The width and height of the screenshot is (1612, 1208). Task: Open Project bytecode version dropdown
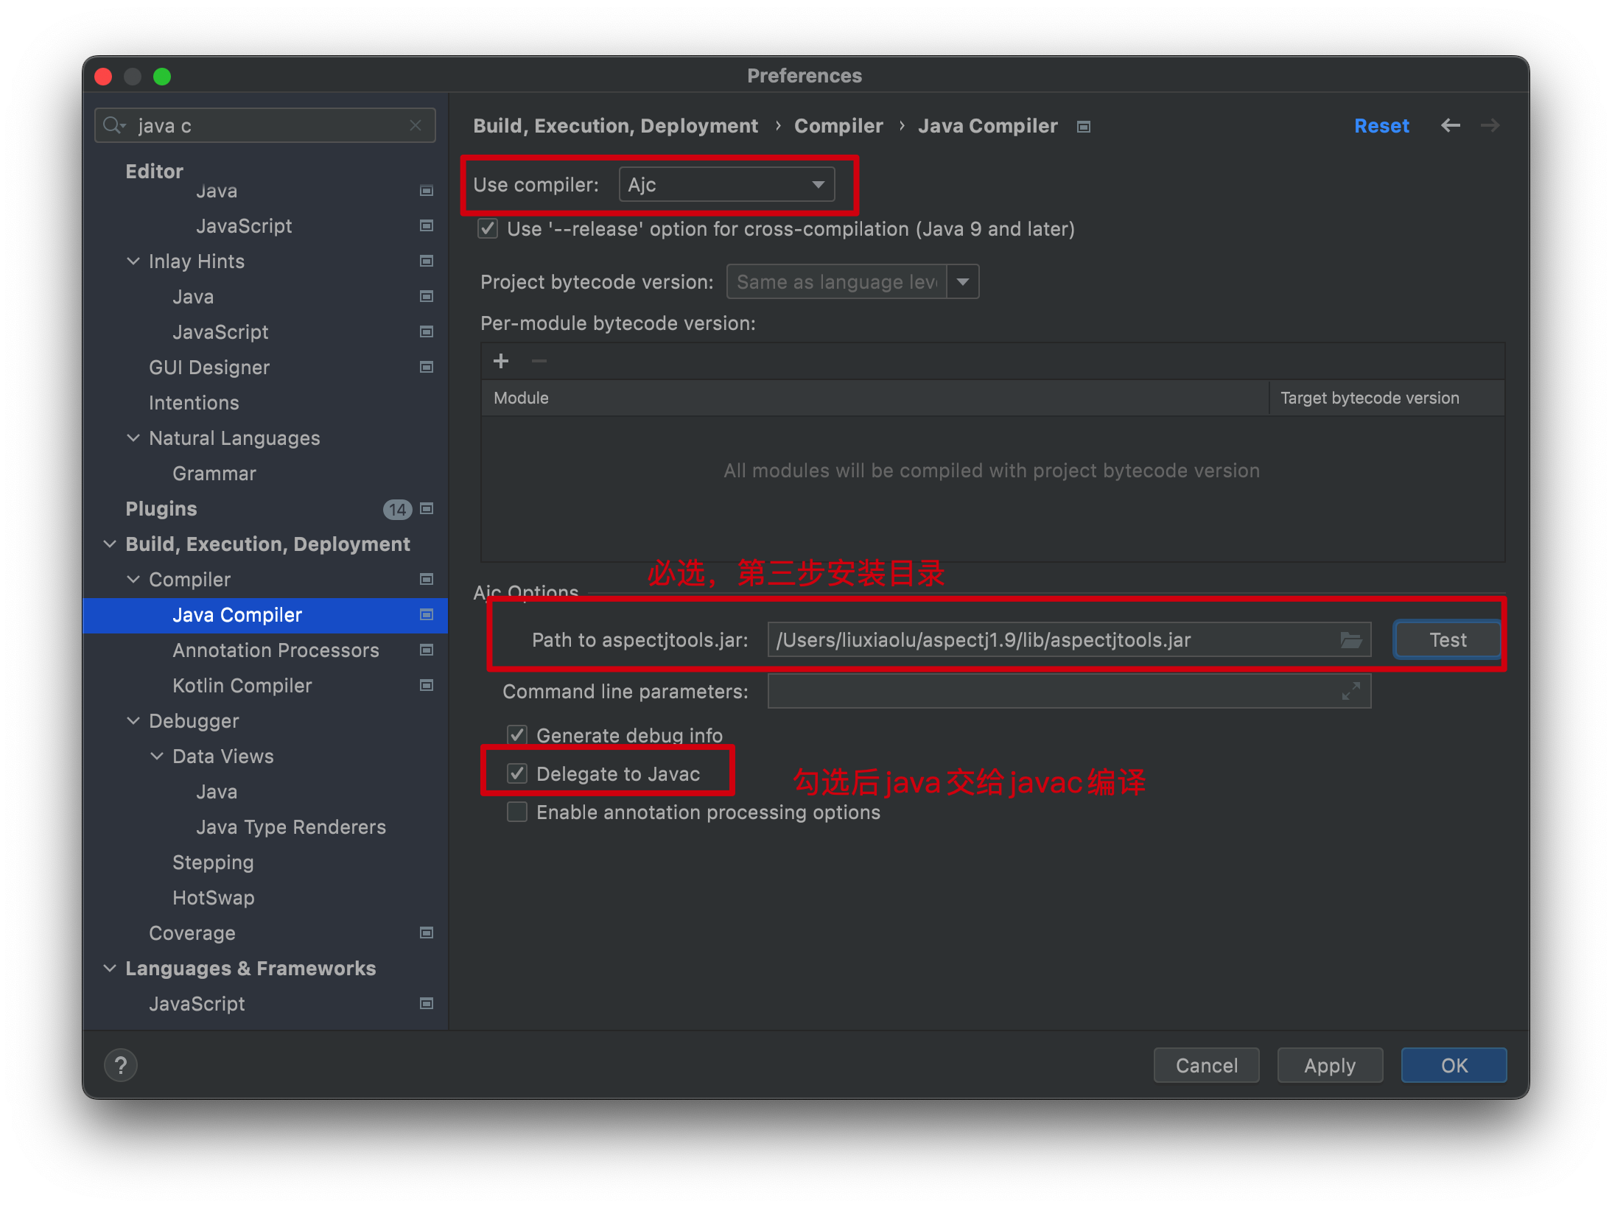tap(962, 282)
